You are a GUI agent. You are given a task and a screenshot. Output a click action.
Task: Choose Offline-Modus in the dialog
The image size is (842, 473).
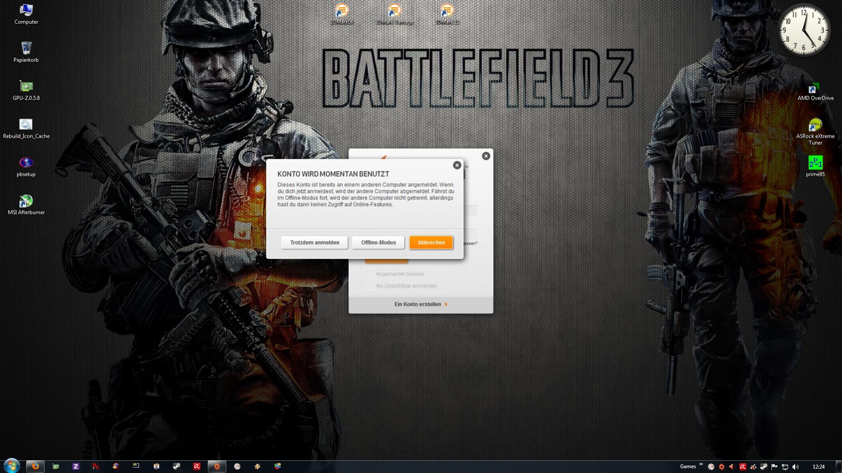click(x=378, y=242)
